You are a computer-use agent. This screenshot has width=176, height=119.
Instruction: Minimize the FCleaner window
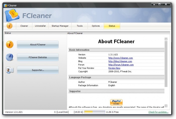[x=154, y=4]
